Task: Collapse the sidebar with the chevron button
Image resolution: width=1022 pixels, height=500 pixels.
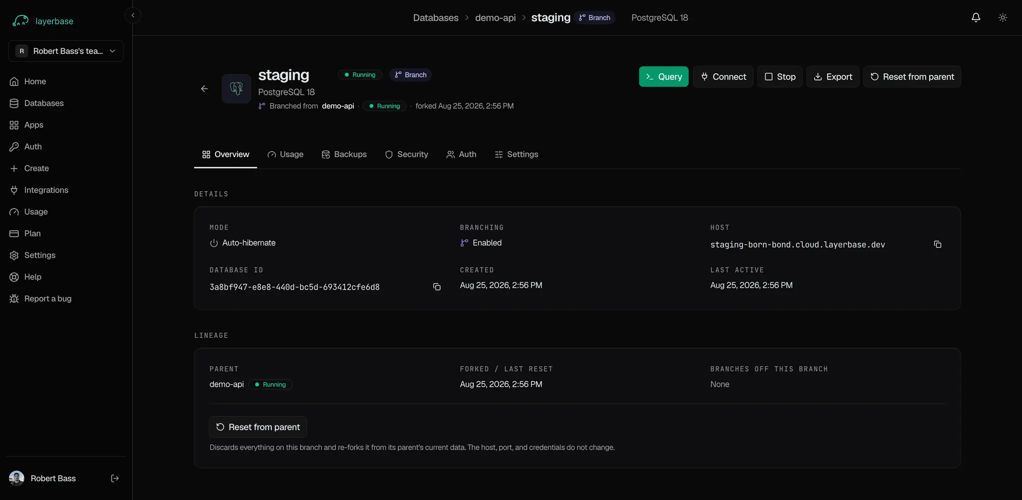Action: pos(133,15)
